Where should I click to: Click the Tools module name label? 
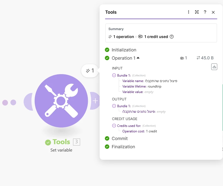(x=61, y=142)
